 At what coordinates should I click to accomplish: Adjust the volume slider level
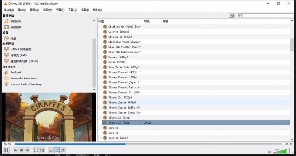point(282,151)
